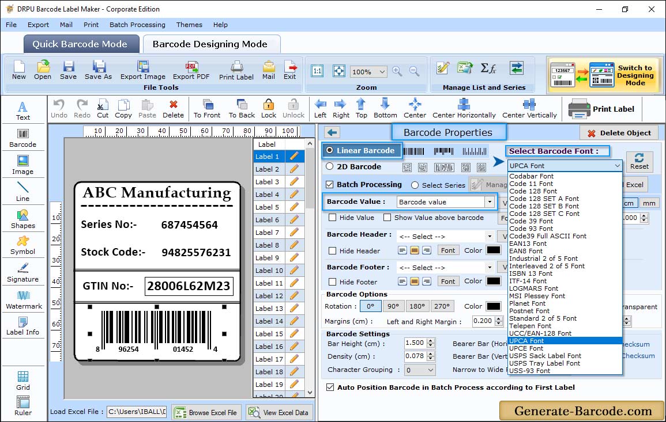This screenshot has width=666, height=422.
Task: Click Open file icon
Action: 43,70
